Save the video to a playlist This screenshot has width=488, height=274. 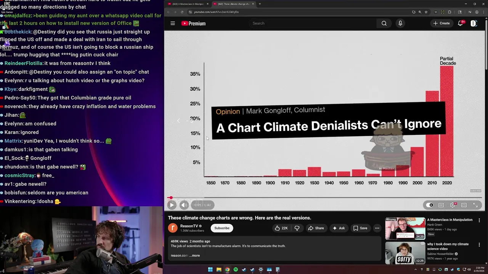point(360,228)
